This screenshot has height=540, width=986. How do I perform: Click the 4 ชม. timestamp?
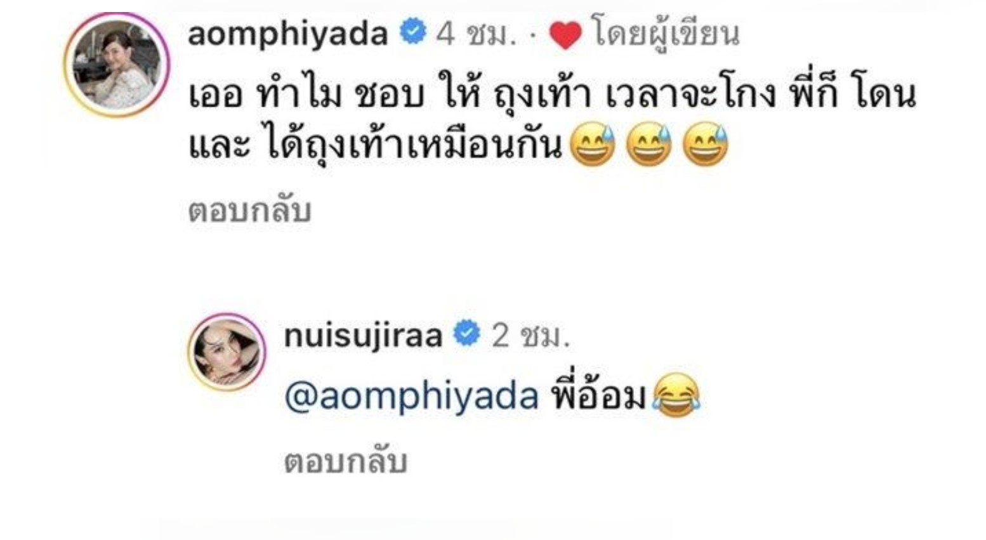pyautogui.click(x=473, y=34)
